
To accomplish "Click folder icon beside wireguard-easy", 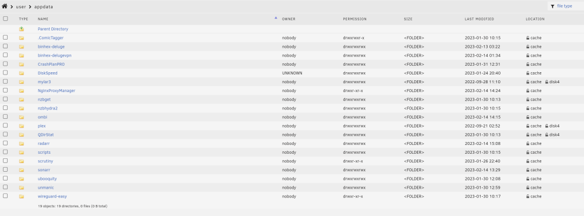I will 22,197.
